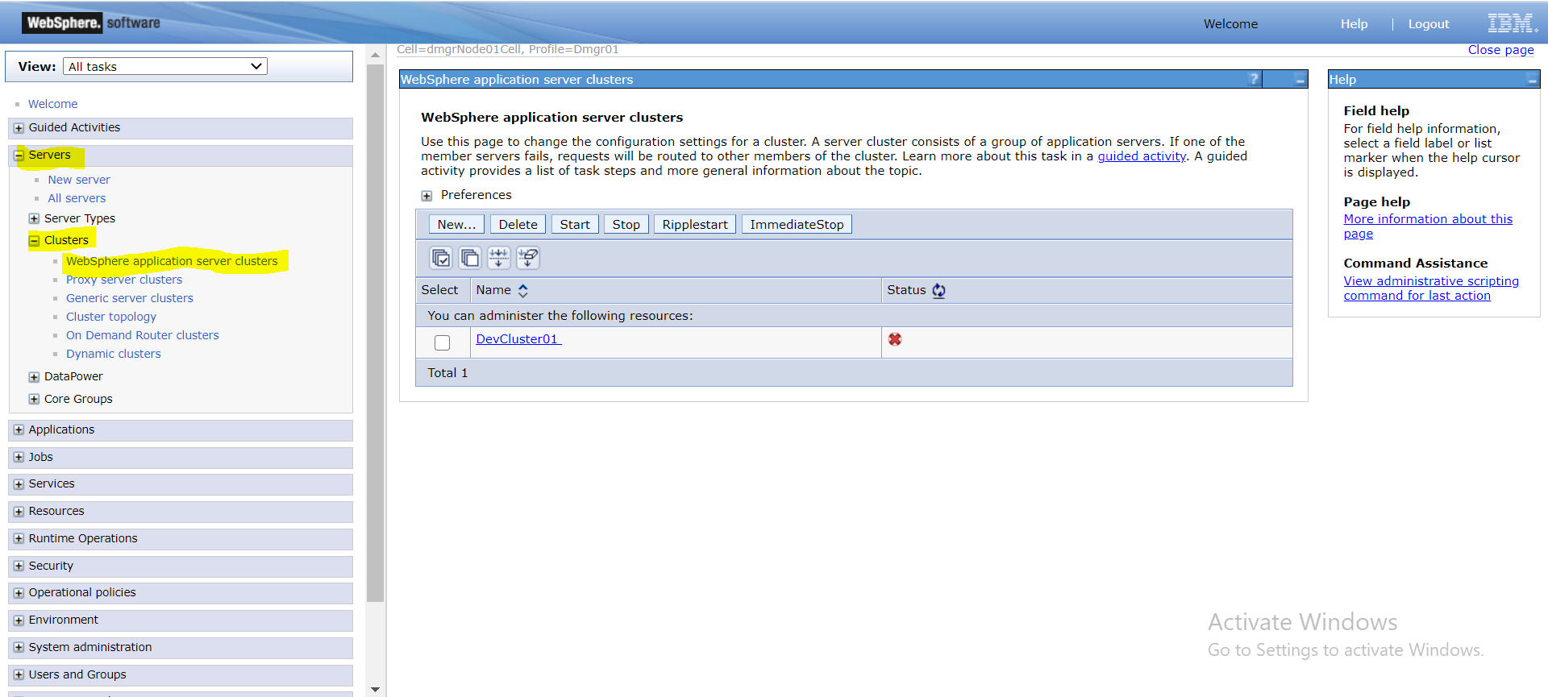Screen dimensions: 1548x697
Task: Expand the Applications section
Action: [x=19, y=430]
